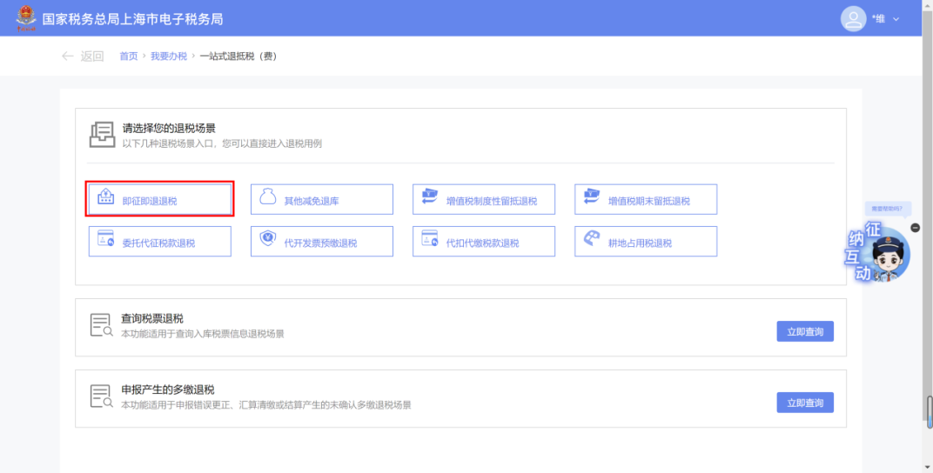Screen dimensions: 933x473
Task: Click the 代开发票预缴退税 shield icon
Action: pyautogui.click(x=268, y=241)
